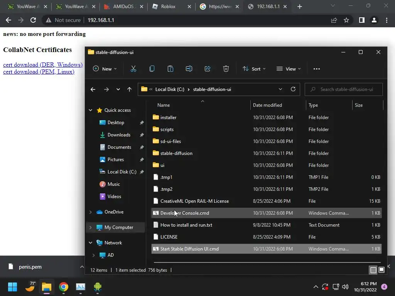395x296 pixels.
Task: Switch to the first YouWave tab
Action: click(x=27, y=7)
